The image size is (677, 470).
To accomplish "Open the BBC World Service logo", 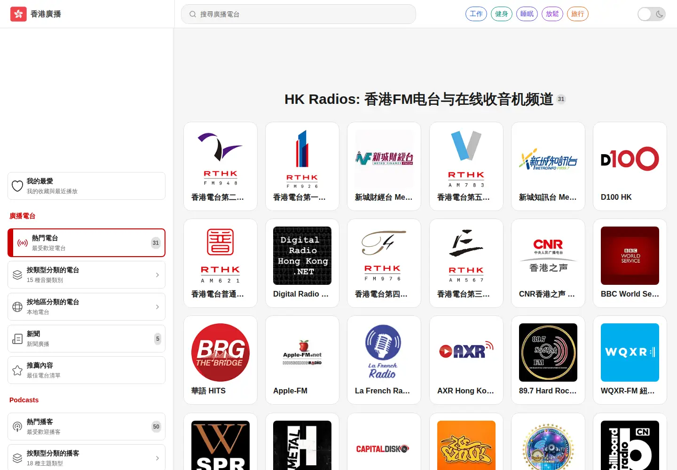I will tap(630, 256).
